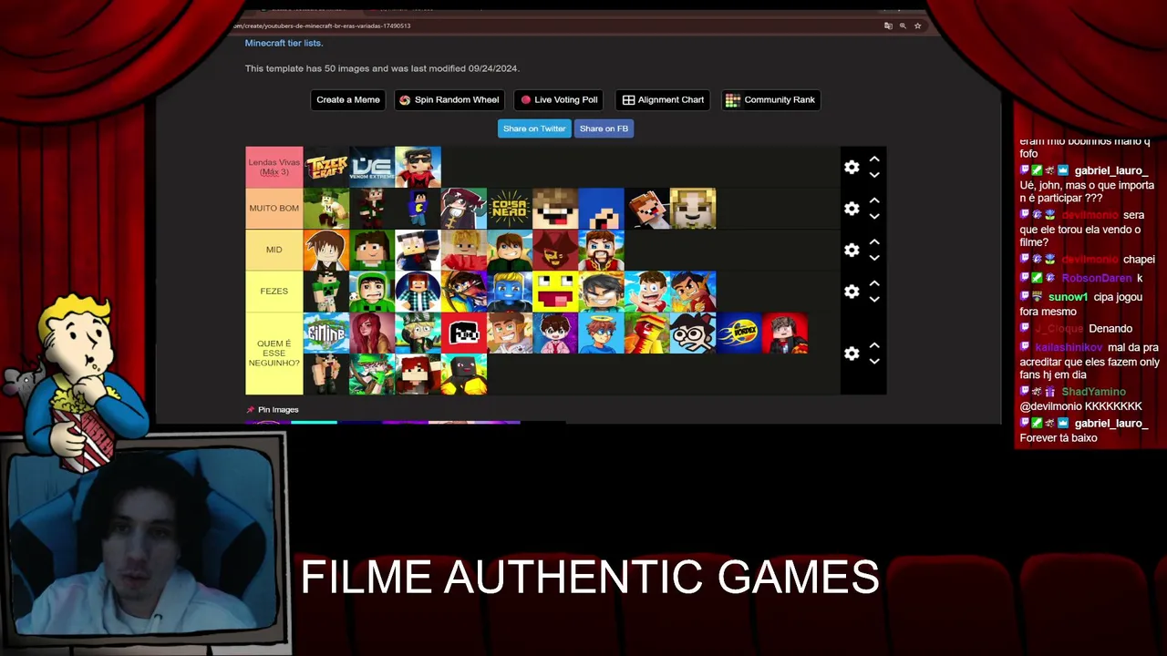The image size is (1167, 656).
Task: Move Lendas Vivas tier down with arrow
Action: pos(874,175)
